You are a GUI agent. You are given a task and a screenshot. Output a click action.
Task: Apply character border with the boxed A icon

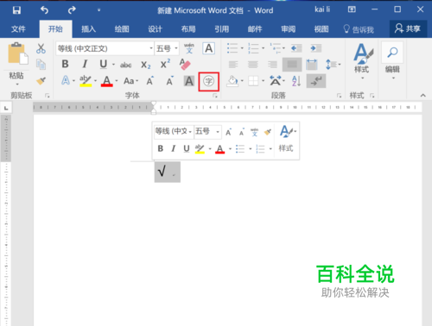click(209, 48)
